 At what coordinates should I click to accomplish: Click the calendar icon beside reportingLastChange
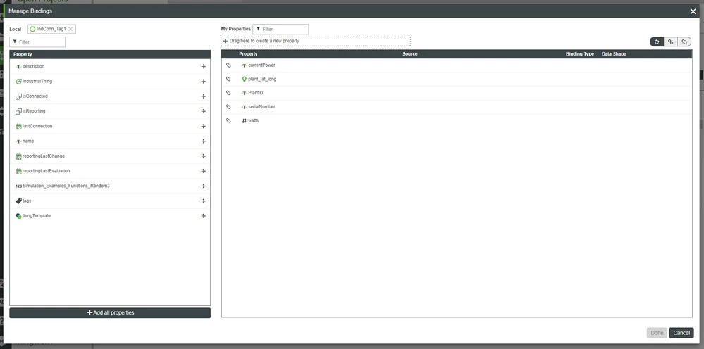[18, 156]
